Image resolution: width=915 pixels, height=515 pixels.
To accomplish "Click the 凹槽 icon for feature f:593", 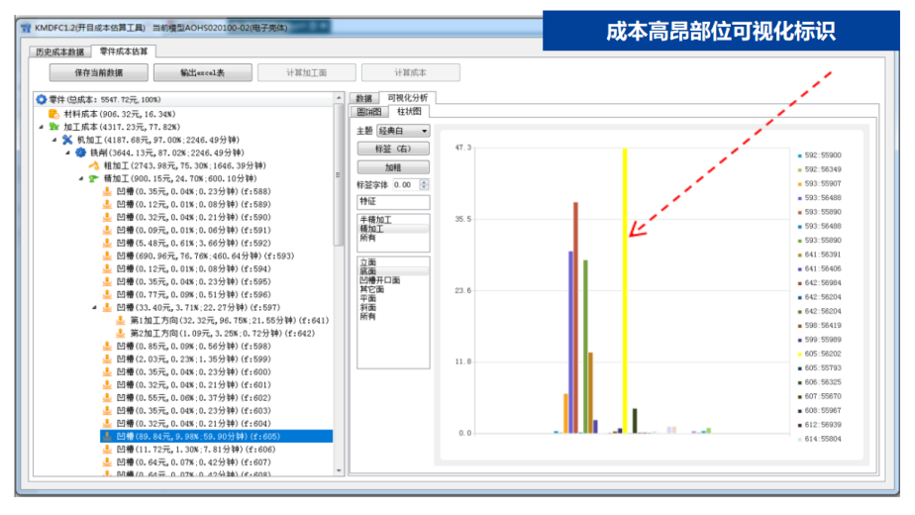I will point(107,256).
